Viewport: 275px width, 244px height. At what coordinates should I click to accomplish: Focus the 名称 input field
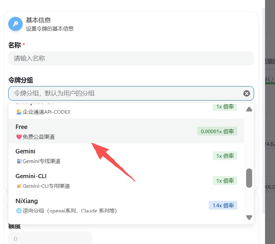(131, 58)
